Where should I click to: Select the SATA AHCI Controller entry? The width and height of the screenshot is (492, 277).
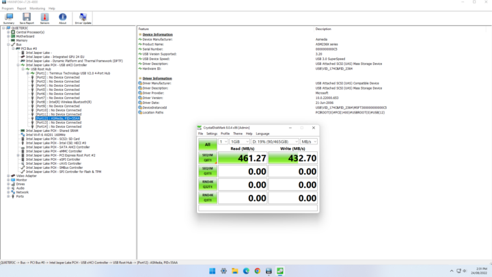pyautogui.click(x=57, y=147)
